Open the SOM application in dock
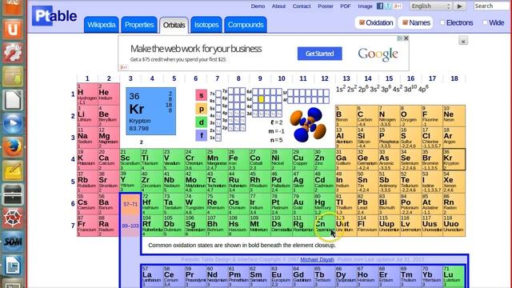 [x=13, y=242]
